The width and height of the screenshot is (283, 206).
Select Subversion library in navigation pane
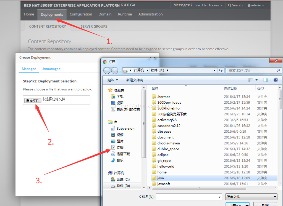[x=123, y=129]
